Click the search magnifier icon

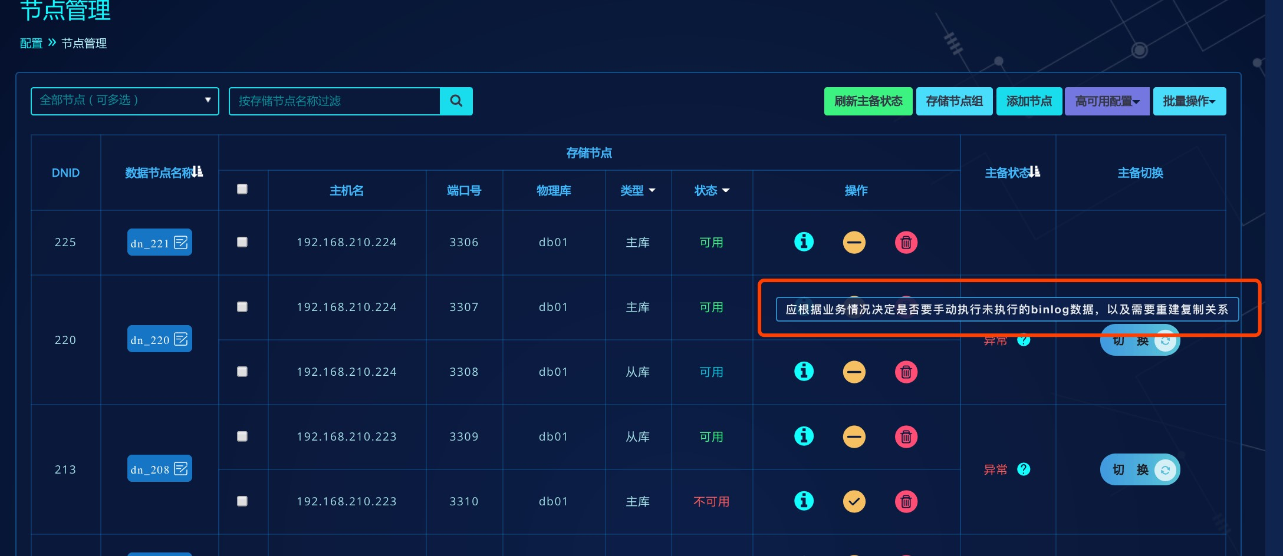456,101
